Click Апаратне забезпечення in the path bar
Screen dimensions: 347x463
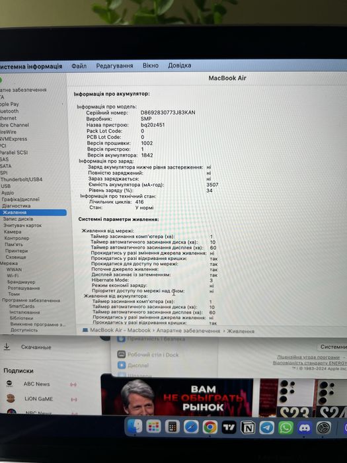click(188, 331)
